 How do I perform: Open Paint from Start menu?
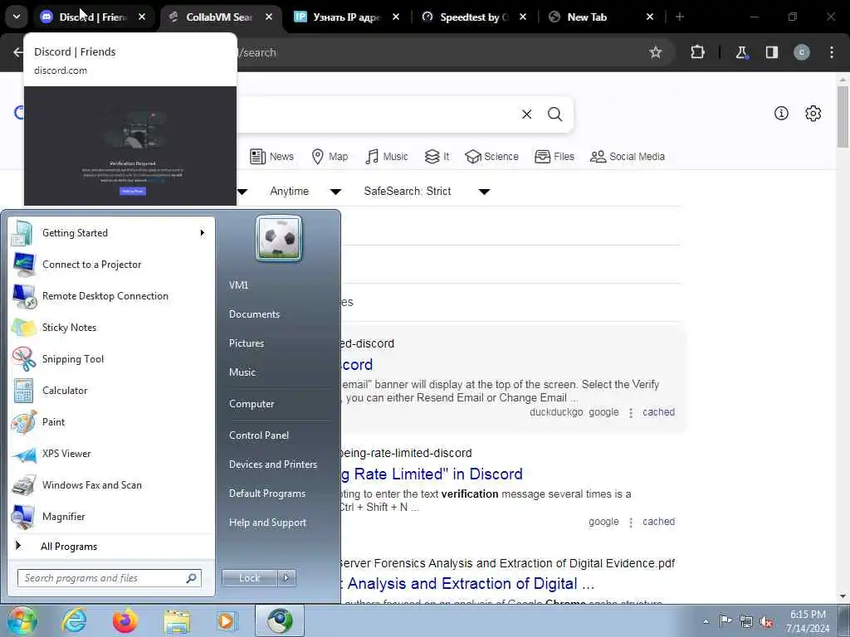click(x=111, y=422)
